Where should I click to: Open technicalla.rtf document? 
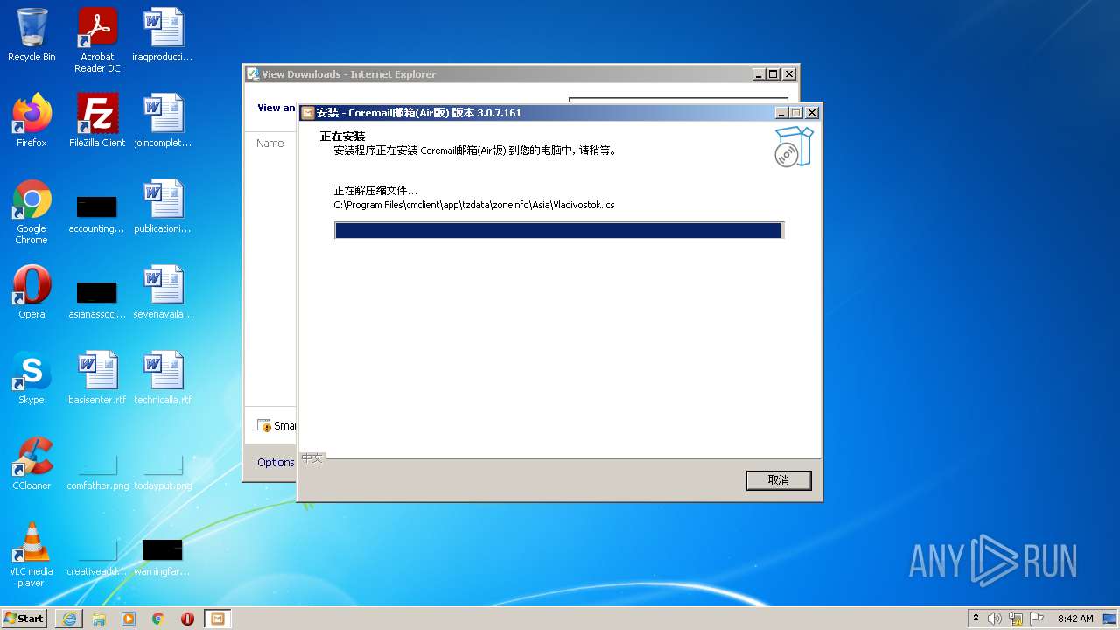(x=163, y=378)
